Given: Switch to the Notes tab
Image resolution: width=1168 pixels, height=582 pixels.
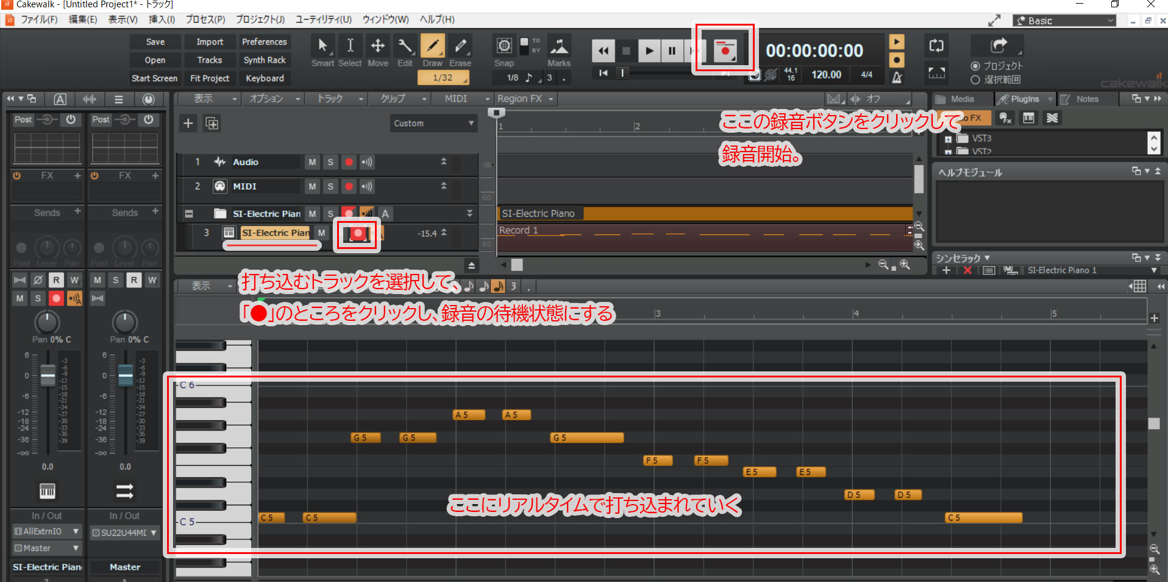Looking at the screenshot, I should [x=1086, y=99].
